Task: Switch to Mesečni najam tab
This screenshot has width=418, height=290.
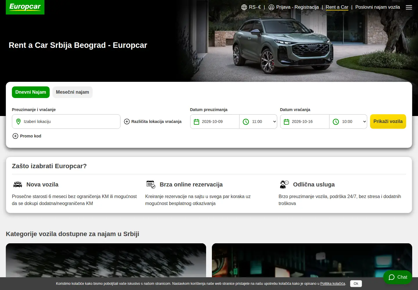Action: click(x=73, y=92)
